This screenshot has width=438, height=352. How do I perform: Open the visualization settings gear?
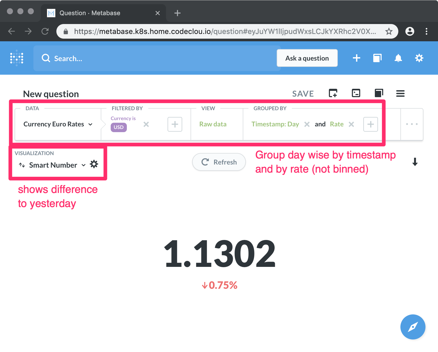[x=94, y=164]
